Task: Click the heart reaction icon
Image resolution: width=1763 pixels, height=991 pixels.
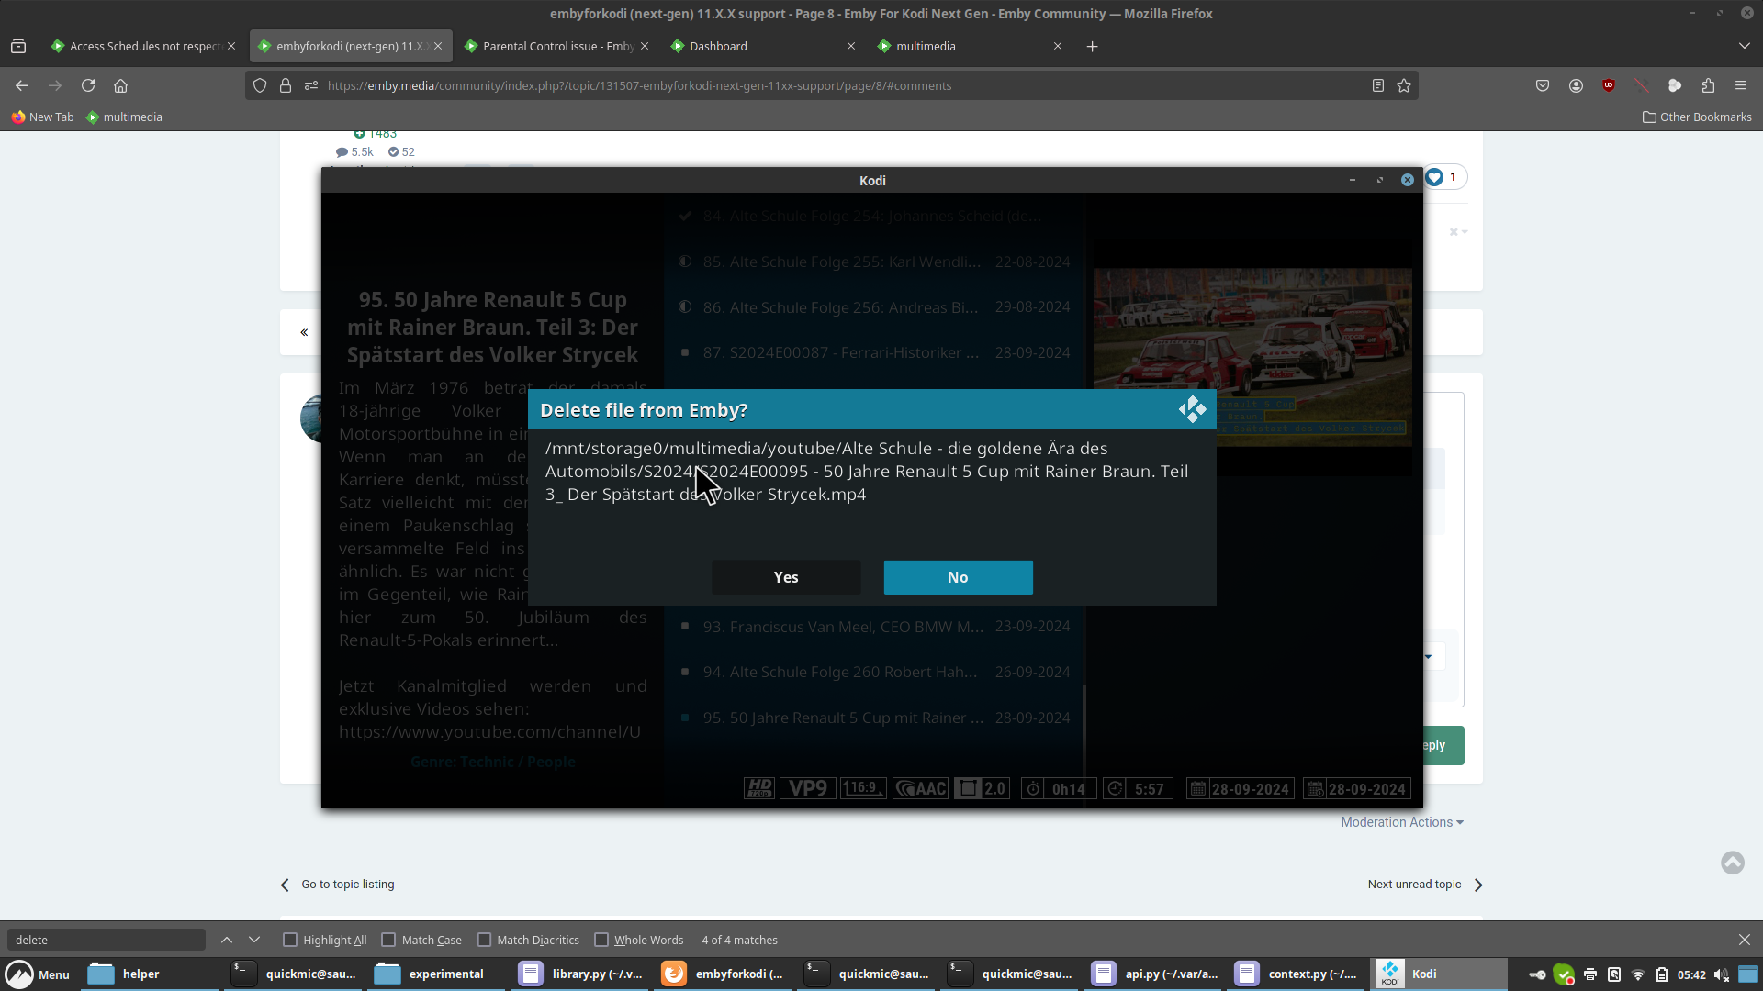Action: click(1434, 177)
